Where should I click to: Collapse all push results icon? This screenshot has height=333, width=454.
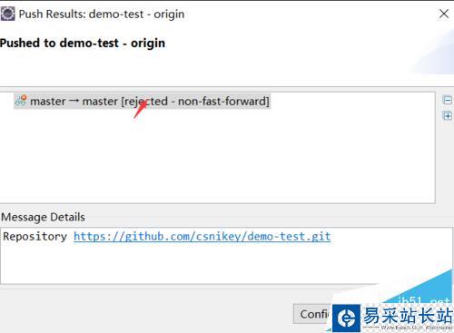[447, 100]
